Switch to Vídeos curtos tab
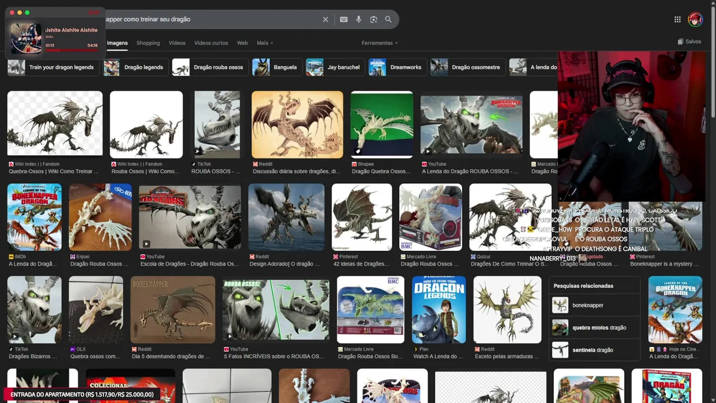Image resolution: width=716 pixels, height=403 pixels. point(211,43)
